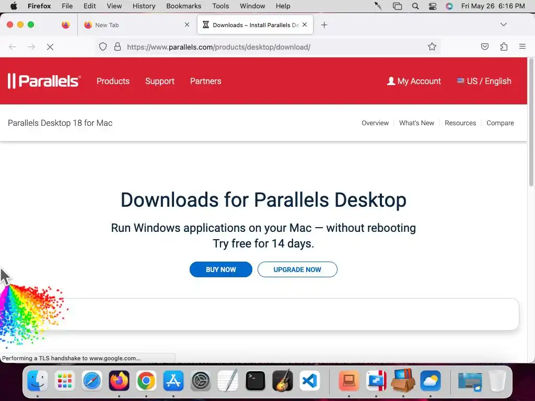
Task: Open the Overview link
Action: 375,123
